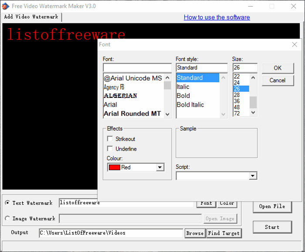Confirm the font dialog with OK
This screenshot has height=252, width=305.
coord(278,68)
